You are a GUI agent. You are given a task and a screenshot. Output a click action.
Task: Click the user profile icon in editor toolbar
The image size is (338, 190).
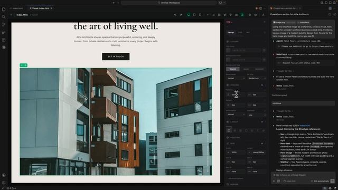pos(263,15)
